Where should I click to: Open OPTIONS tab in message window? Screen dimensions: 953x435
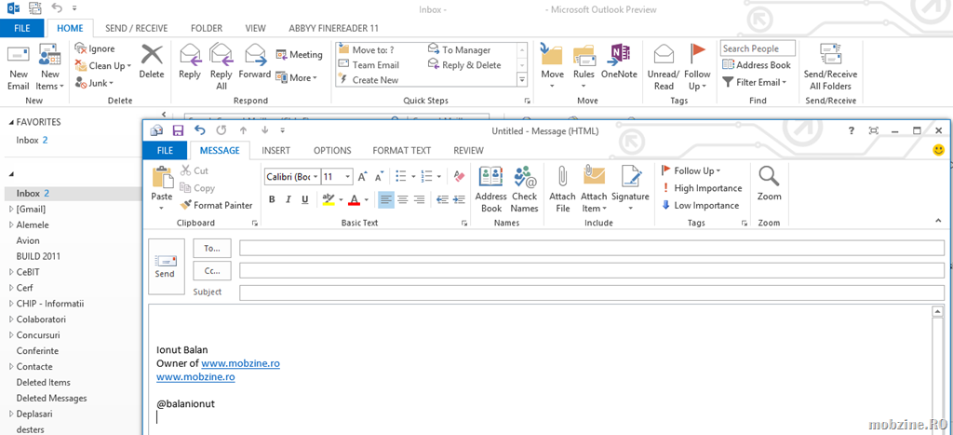[332, 150]
